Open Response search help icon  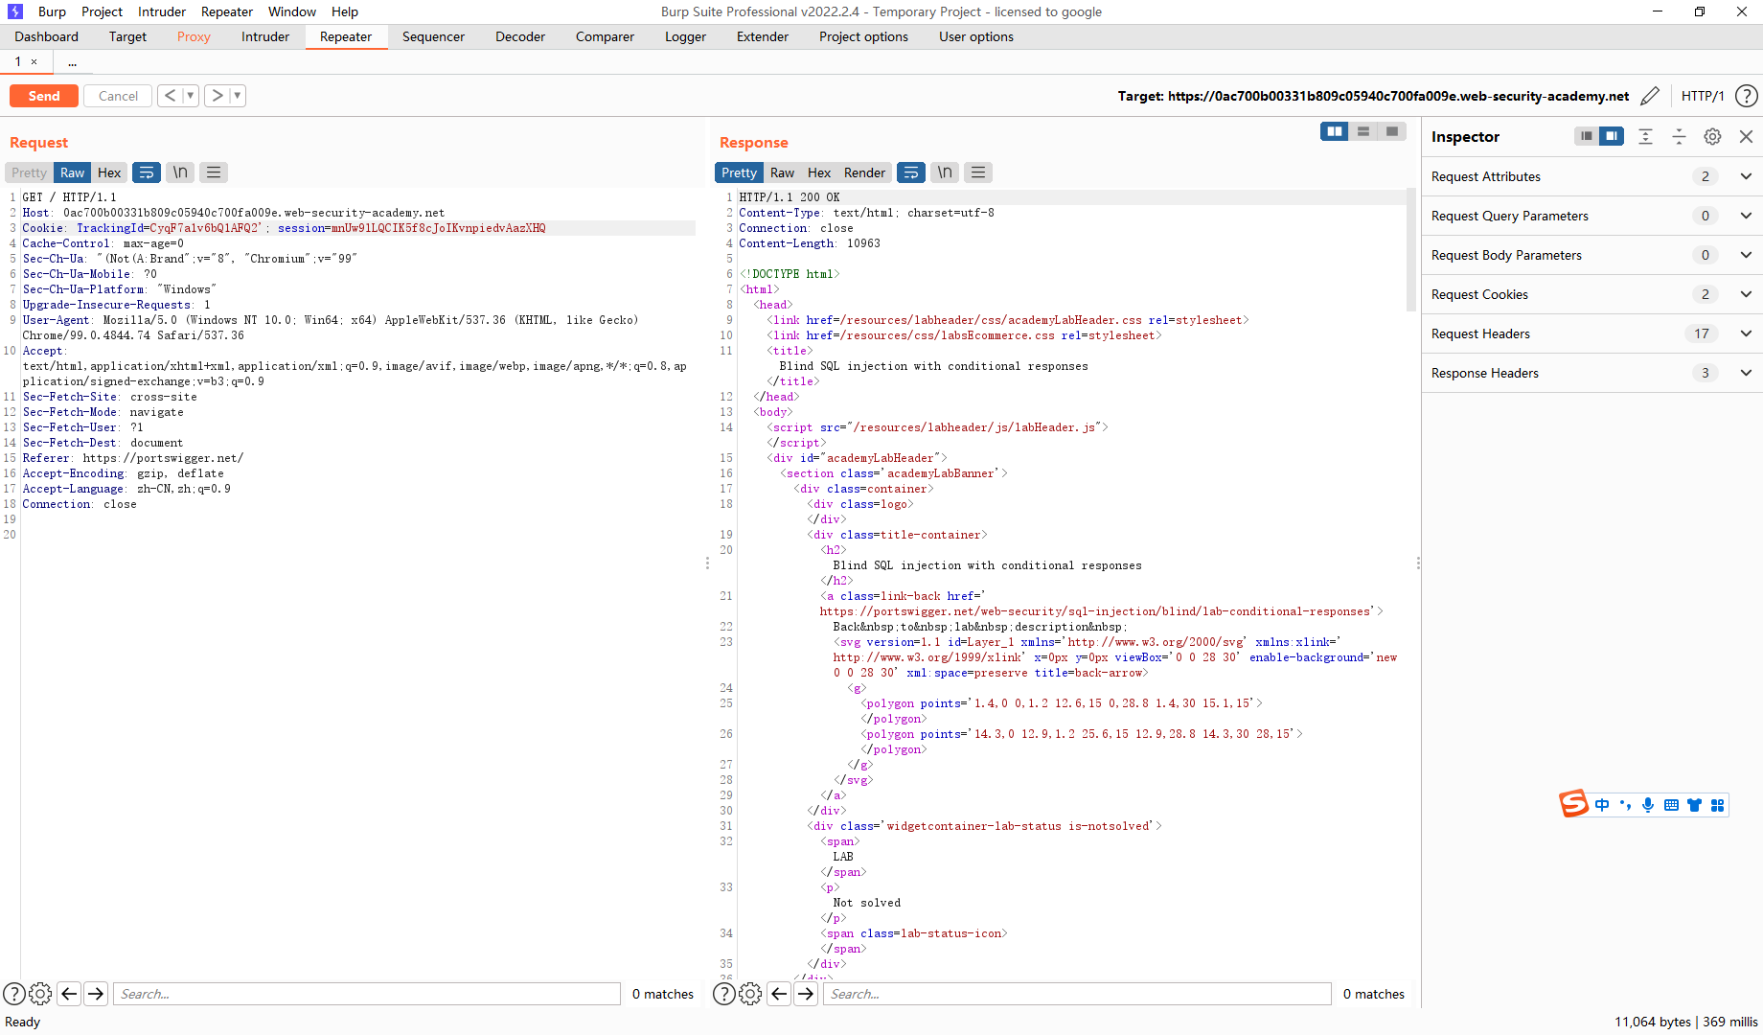(724, 994)
